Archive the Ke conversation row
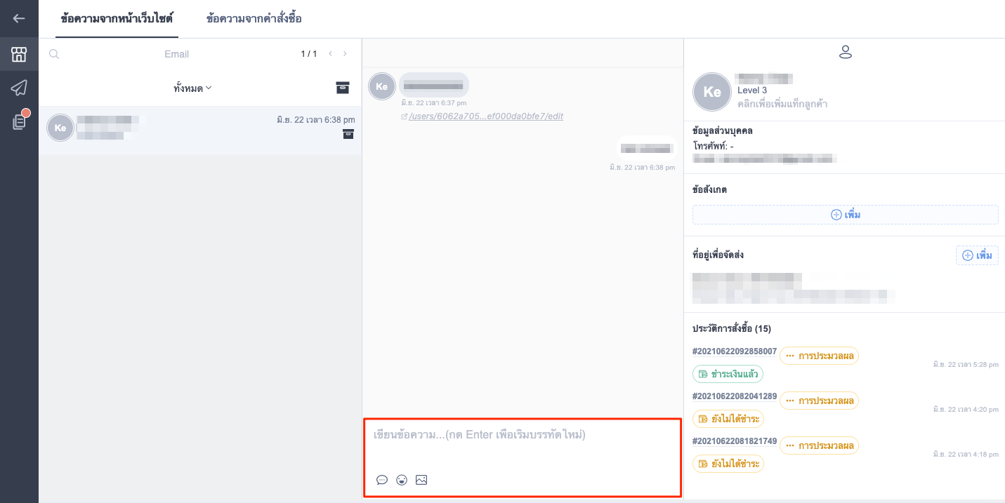Image resolution: width=1005 pixels, height=503 pixels. [x=348, y=134]
